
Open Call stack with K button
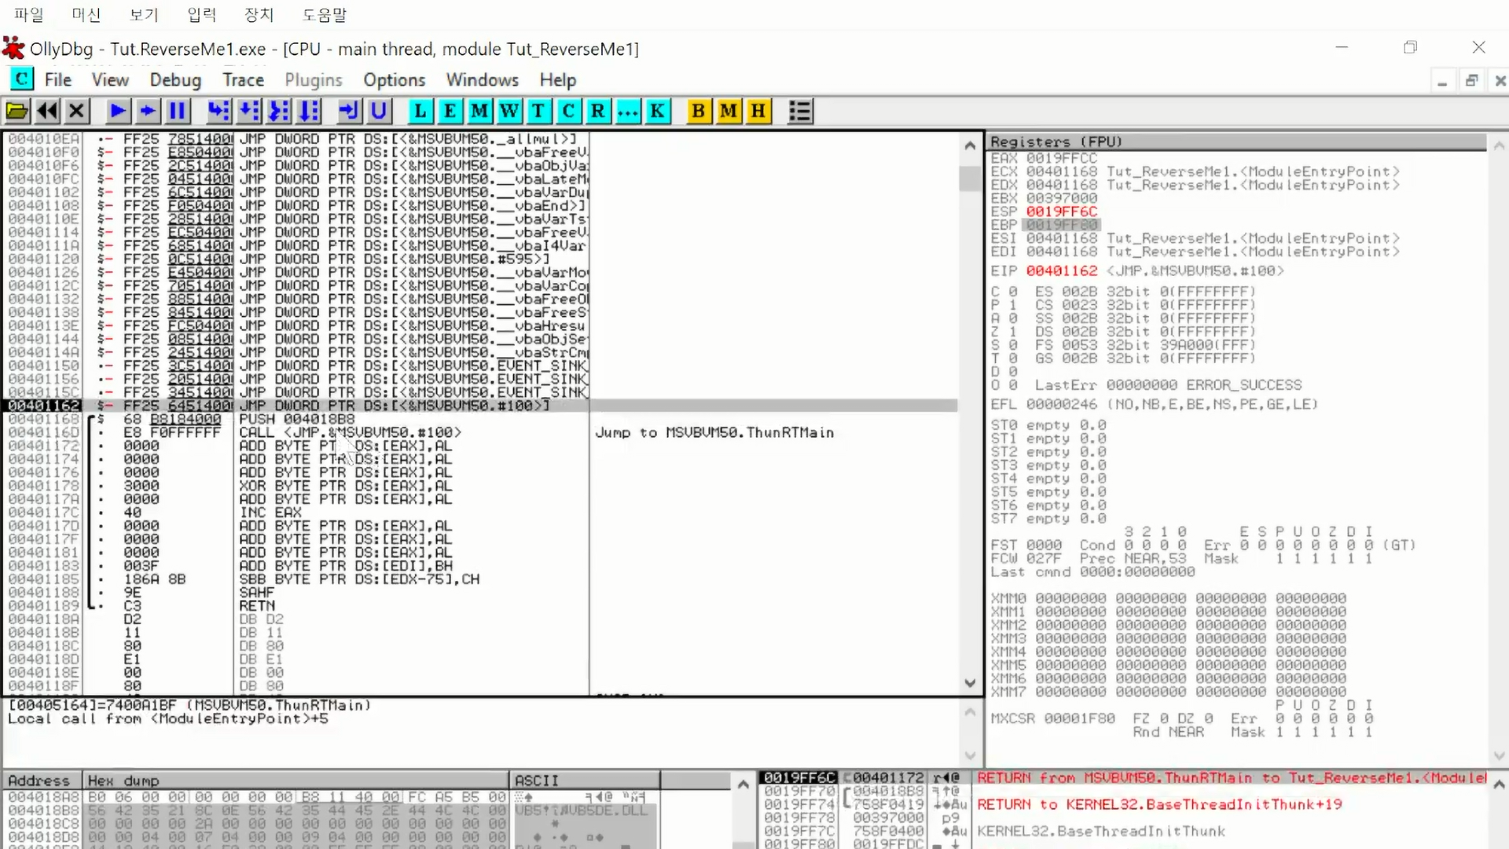pos(657,112)
